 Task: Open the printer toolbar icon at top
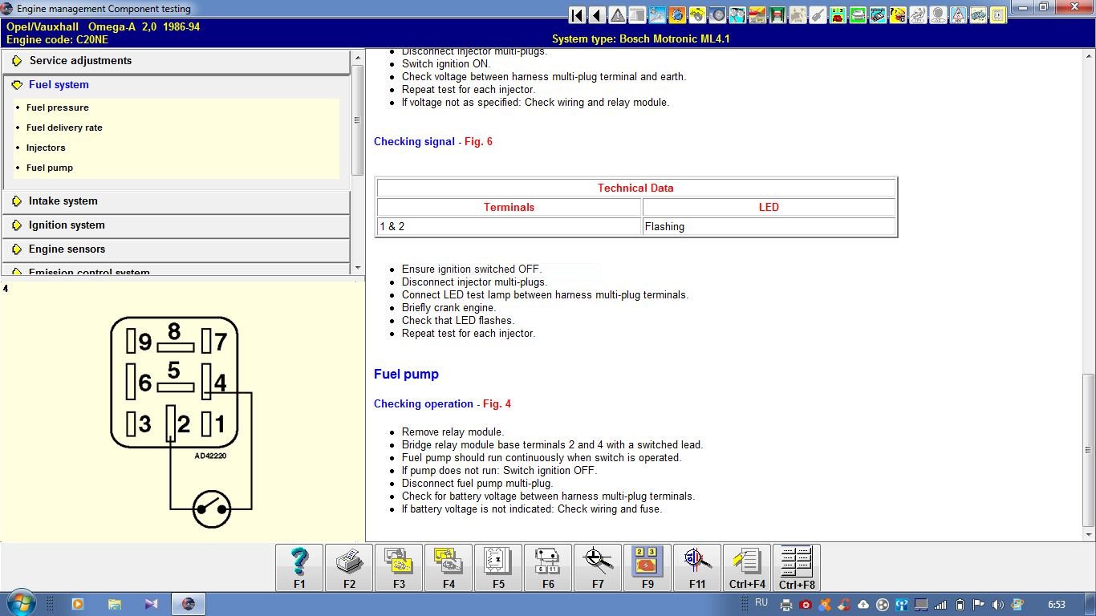pos(859,15)
